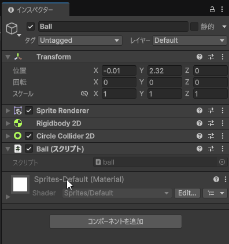Open Transform help reference
Screen dimensions: 229x244
coord(200,57)
